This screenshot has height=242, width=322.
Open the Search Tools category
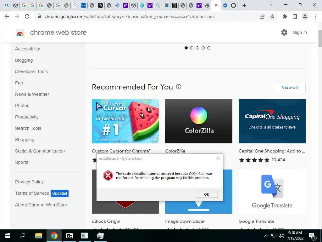28,128
